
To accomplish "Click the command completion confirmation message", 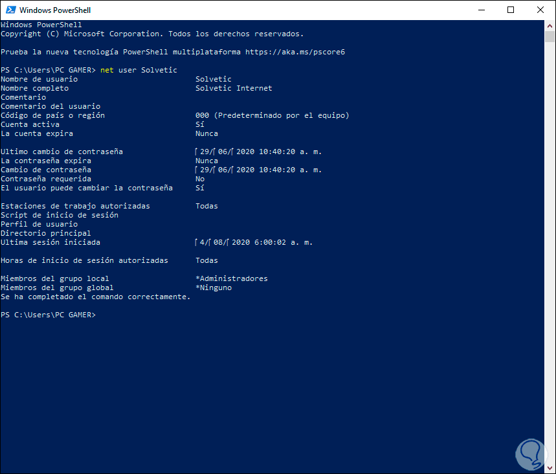I will (x=95, y=296).
